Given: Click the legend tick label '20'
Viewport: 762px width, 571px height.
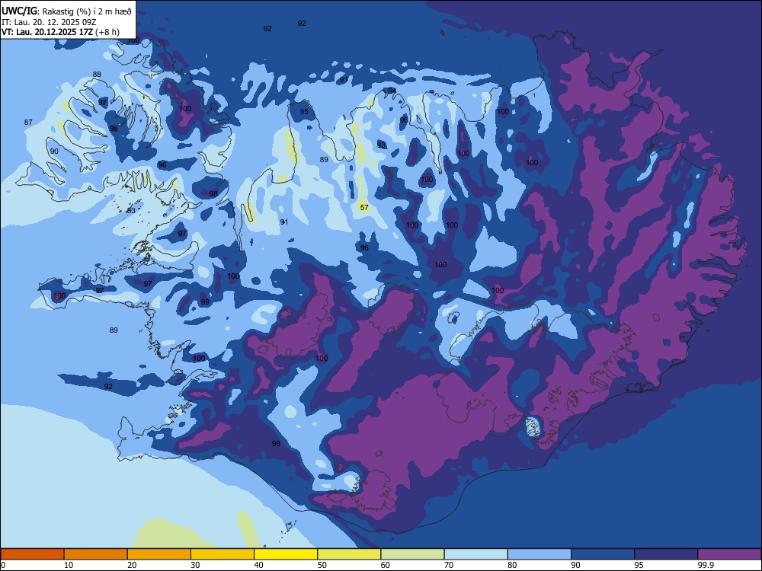Looking at the screenshot, I should point(132,565).
